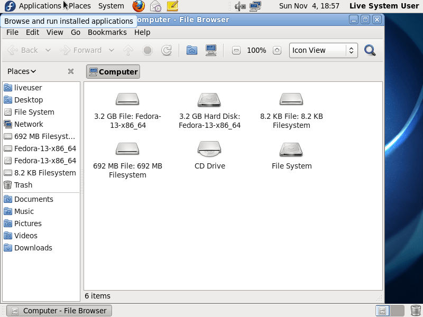The height and width of the screenshot is (317, 423).
Task: Zoom in using the plus icon
Action: click(x=277, y=50)
